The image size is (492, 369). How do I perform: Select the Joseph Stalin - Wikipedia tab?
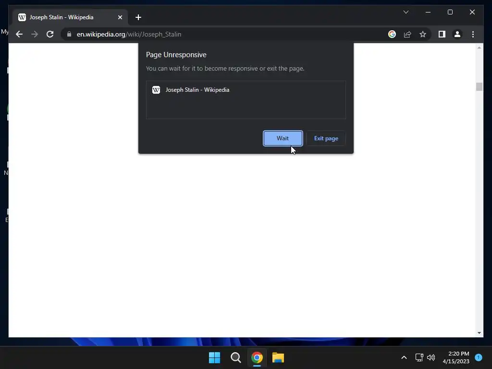click(70, 17)
